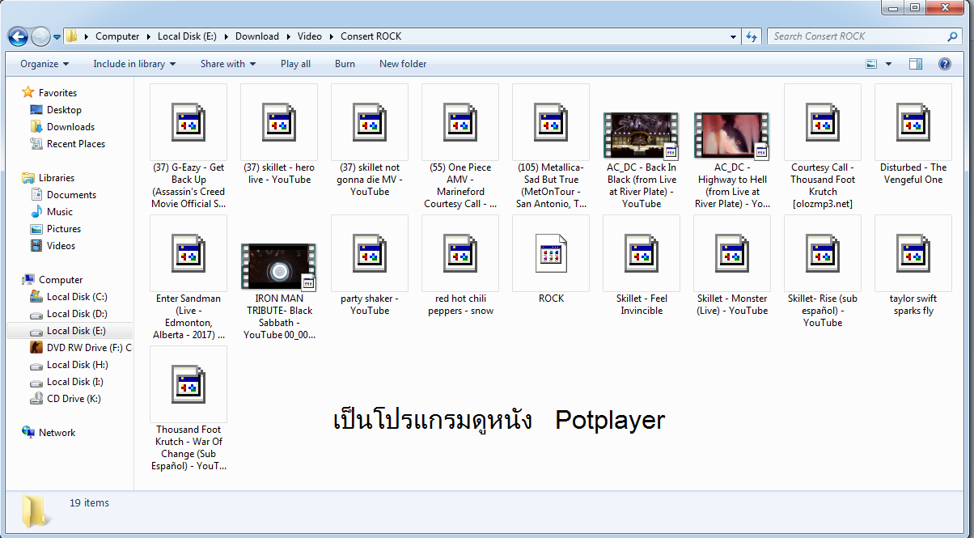This screenshot has height=538, width=974.
Task: Select the Enter Sandman Live Edmonton file
Action: pyautogui.click(x=188, y=277)
